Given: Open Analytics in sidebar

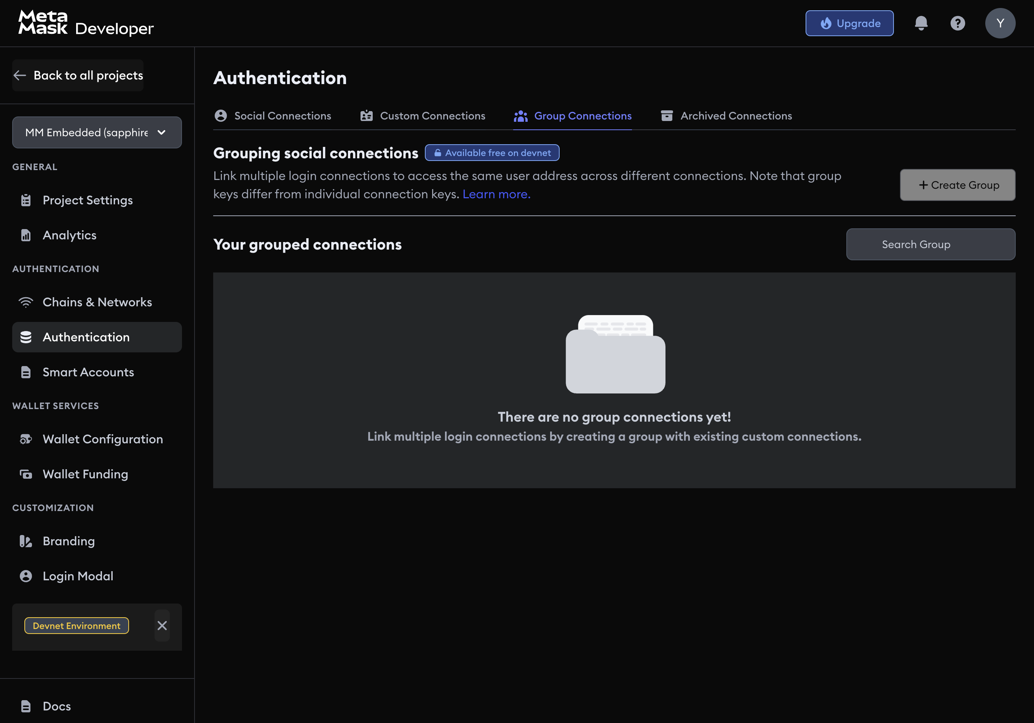Looking at the screenshot, I should coord(97,235).
